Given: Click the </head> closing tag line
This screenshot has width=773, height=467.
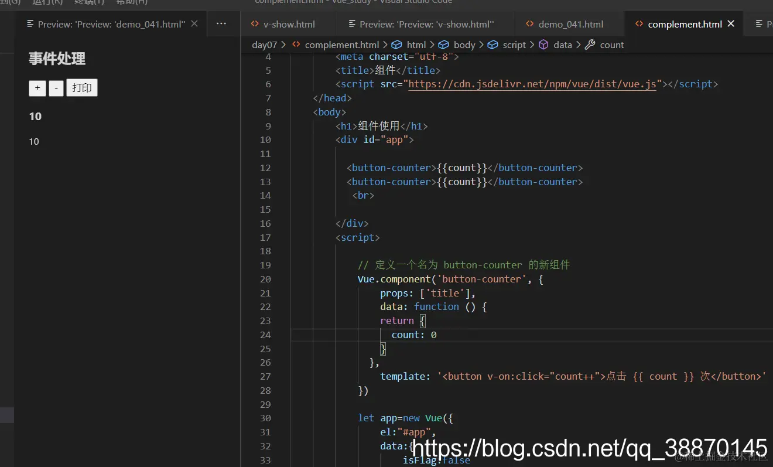Looking at the screenshot, I should pyautogui.click(x=332, y=98).
